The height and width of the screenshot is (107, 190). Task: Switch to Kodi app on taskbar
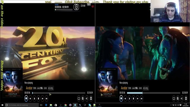coord(75,105)
